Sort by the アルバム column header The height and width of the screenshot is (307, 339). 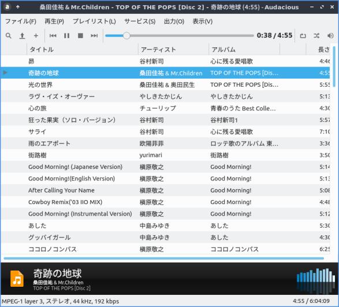[x=244, y=50]
